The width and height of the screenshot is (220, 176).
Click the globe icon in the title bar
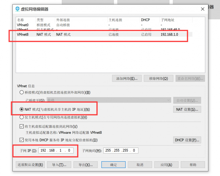(17, 9)
